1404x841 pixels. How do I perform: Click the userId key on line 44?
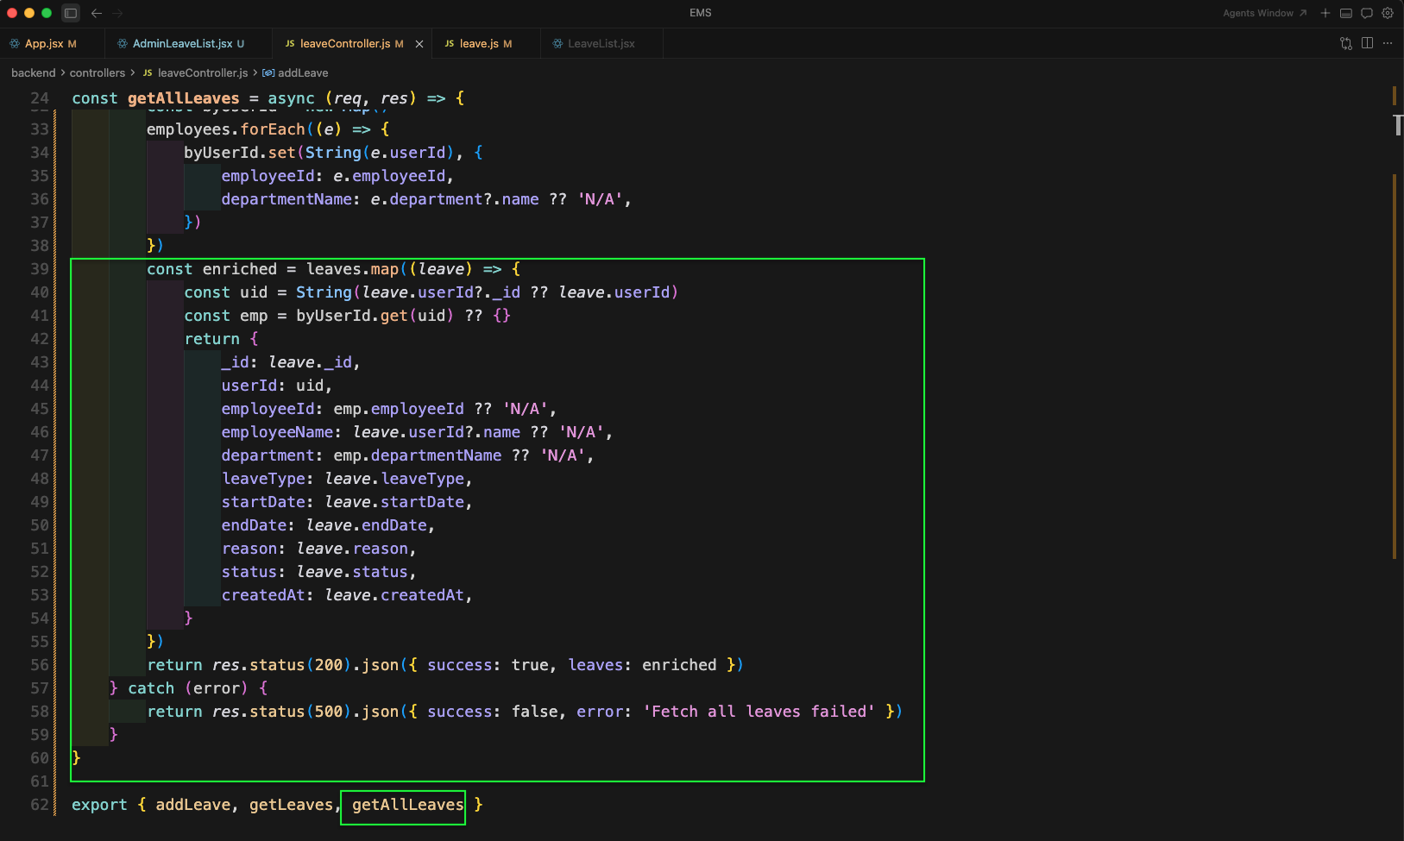coord(249,386)
